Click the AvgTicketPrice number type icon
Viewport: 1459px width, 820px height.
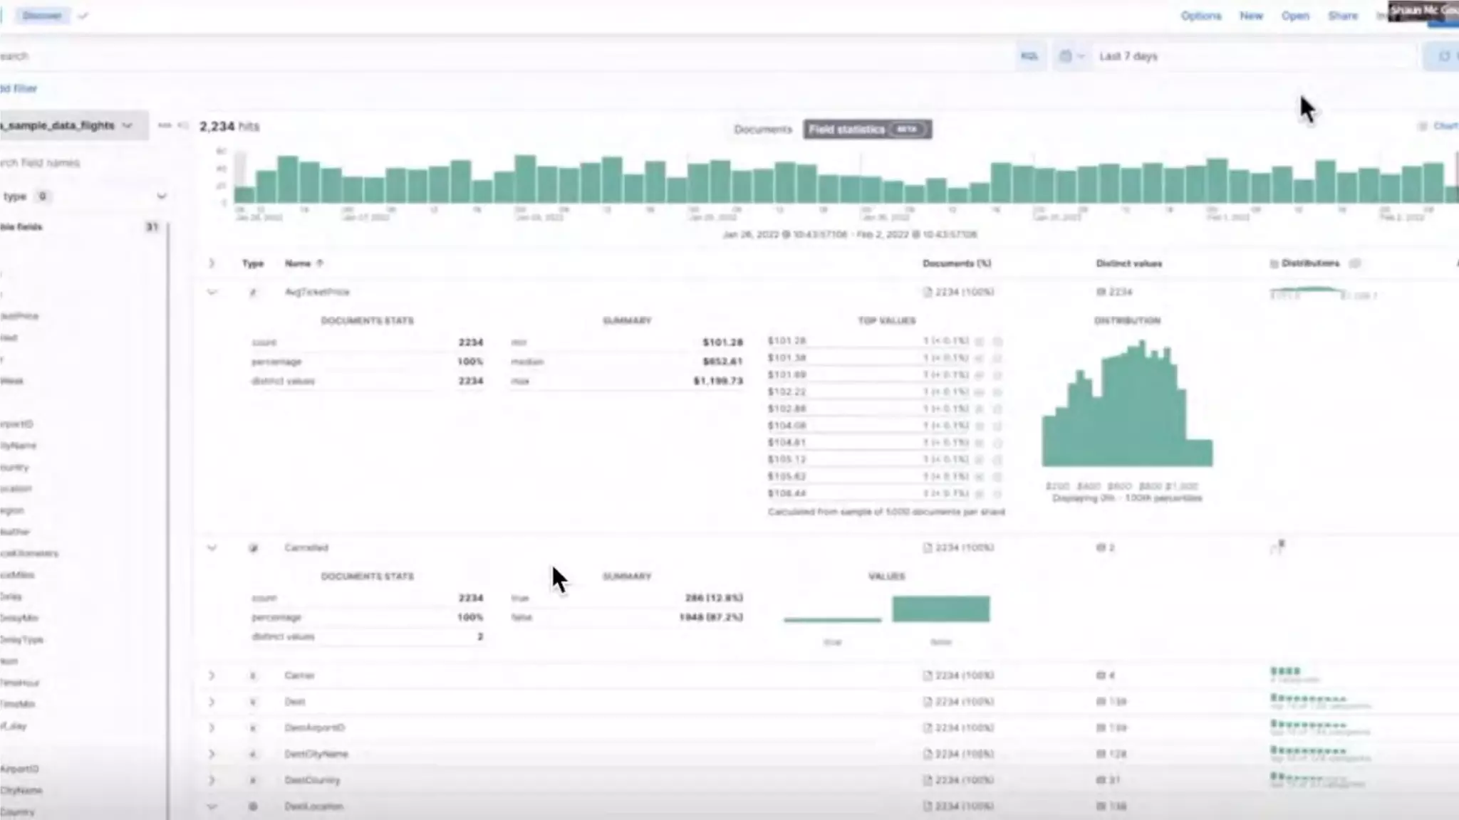tap(253, 293)
